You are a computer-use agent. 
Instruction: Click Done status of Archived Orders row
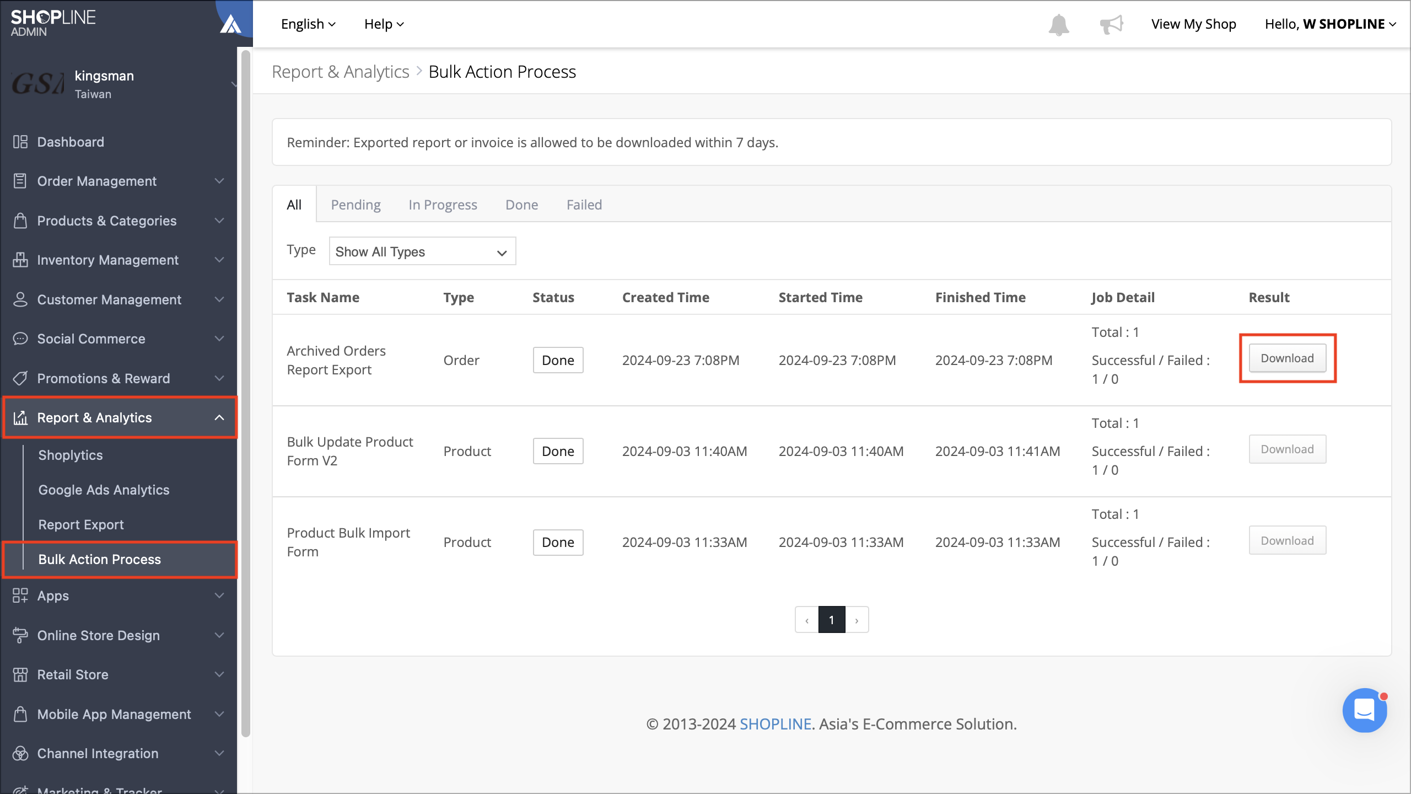pos(558,360)
